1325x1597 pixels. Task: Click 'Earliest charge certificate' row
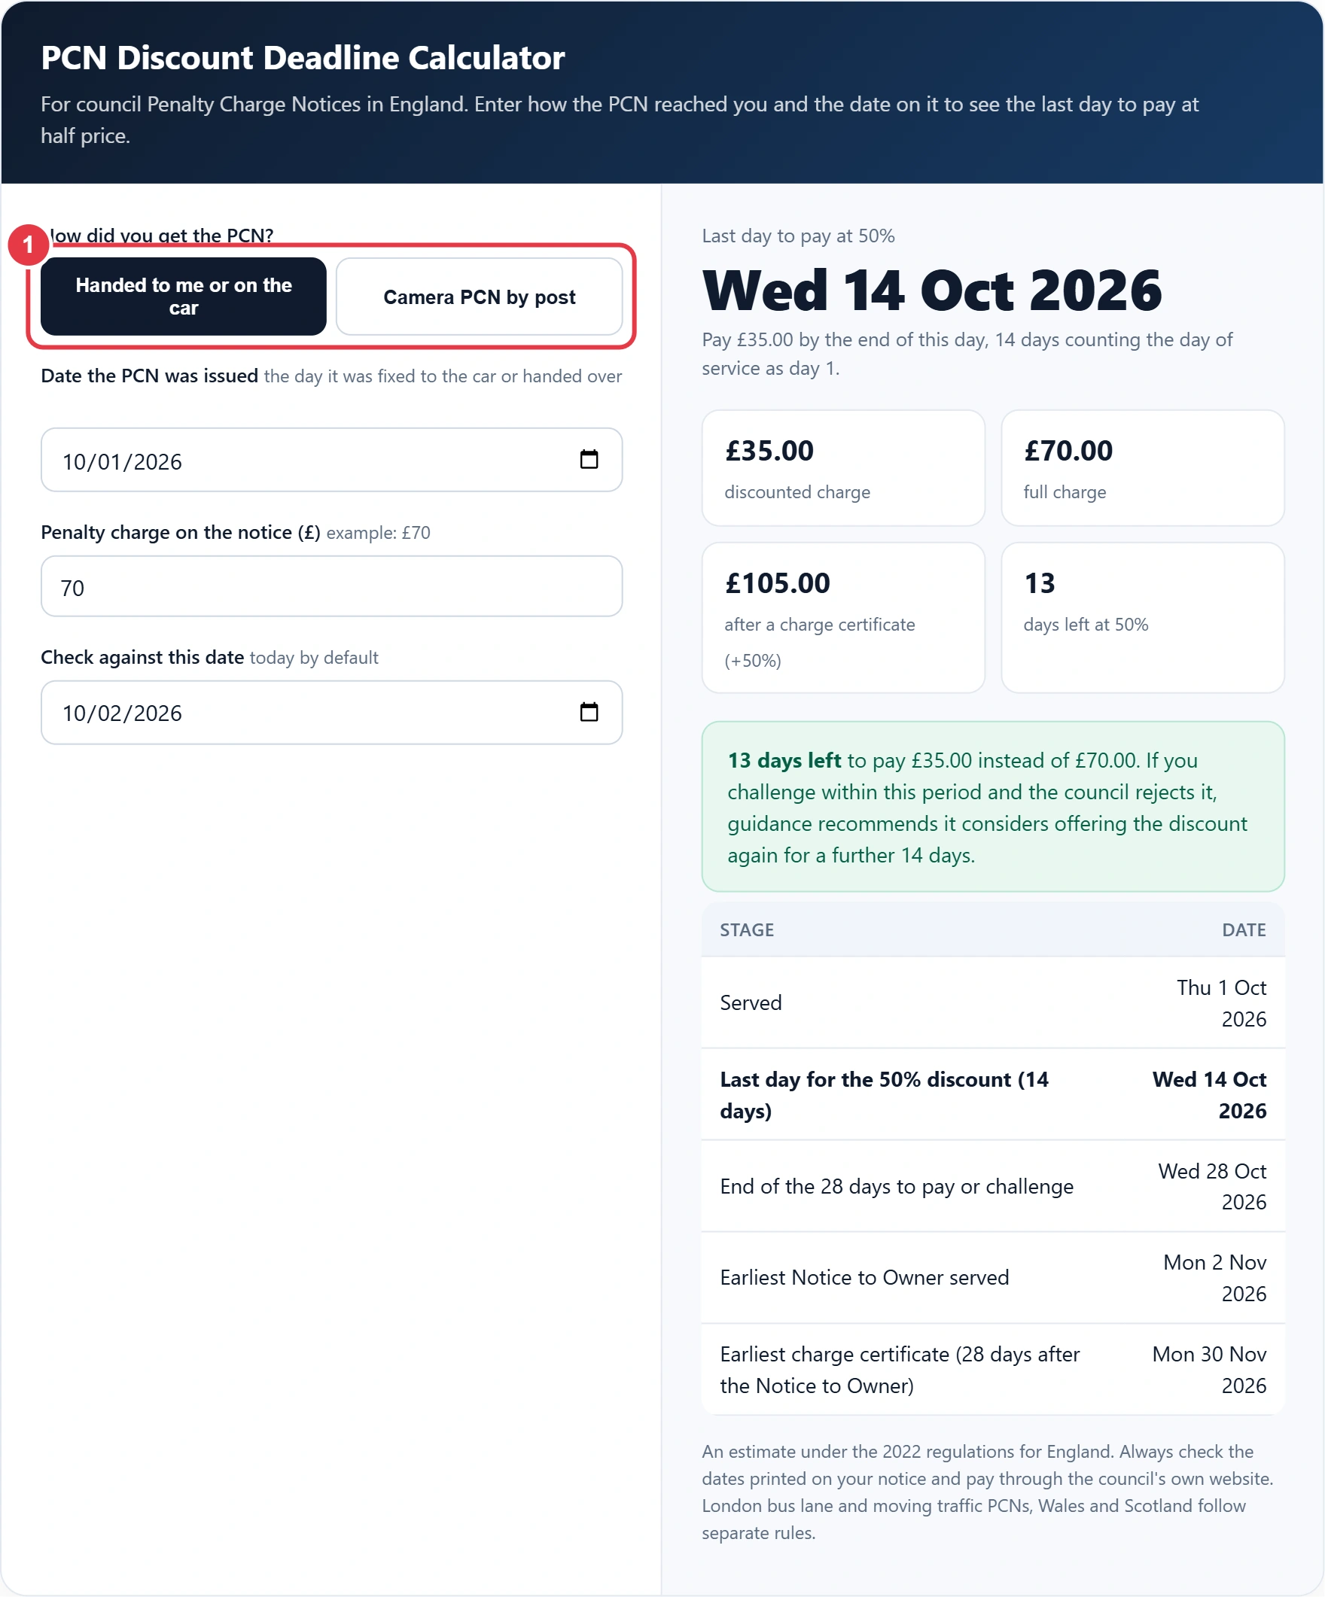[x=993, y=1370]
